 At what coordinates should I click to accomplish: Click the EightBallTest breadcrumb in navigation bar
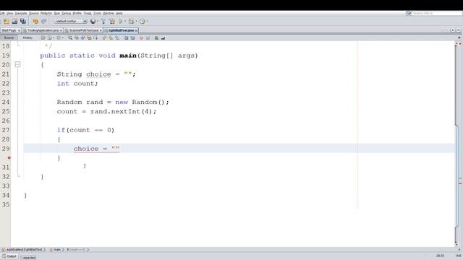coord(22,250)
